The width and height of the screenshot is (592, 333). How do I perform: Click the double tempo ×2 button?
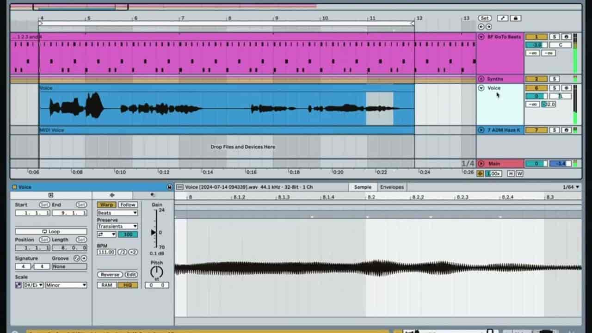point(133,252)
